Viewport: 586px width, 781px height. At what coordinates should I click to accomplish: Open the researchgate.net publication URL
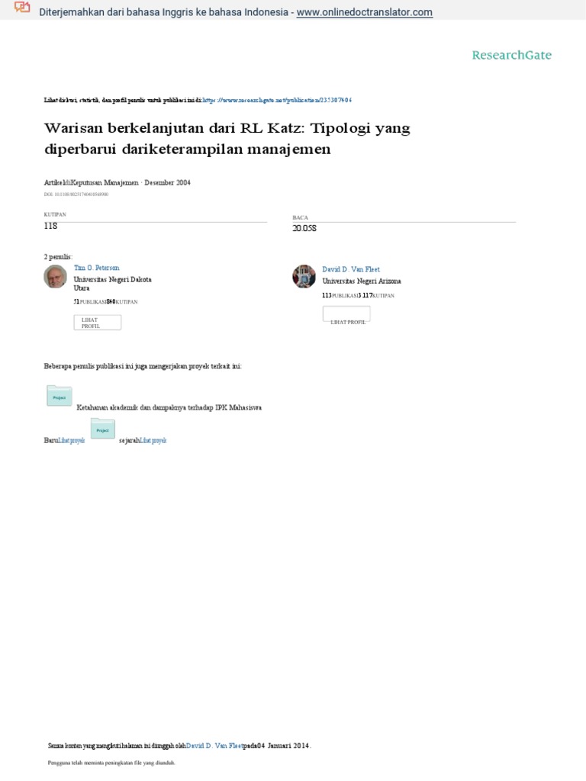click(x=277, y=100)
